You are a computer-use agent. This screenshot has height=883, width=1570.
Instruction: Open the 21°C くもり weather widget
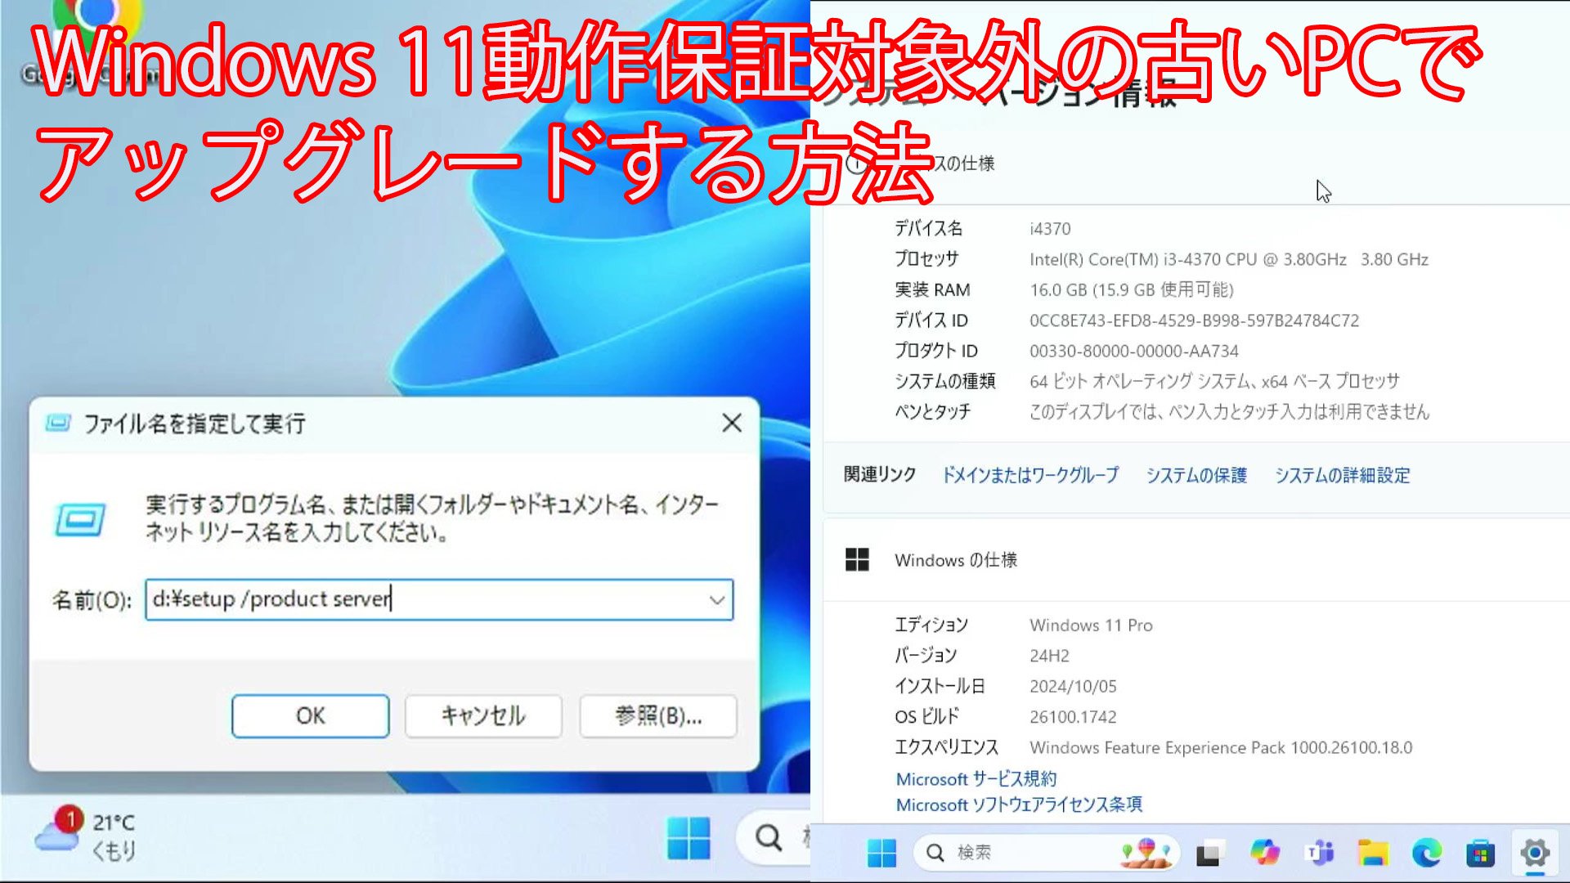(x=86, y=836)
